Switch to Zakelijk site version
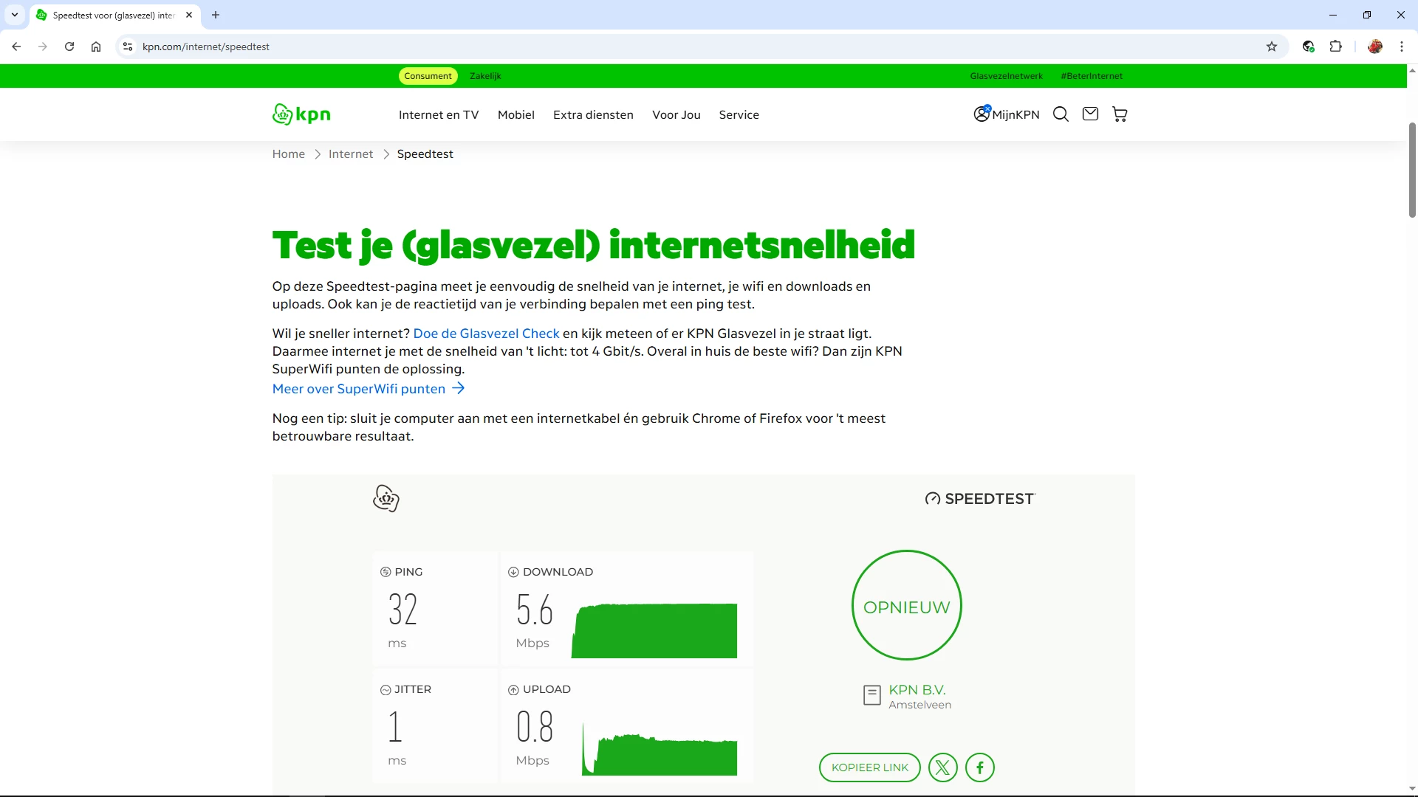 (x=485, y=76)
